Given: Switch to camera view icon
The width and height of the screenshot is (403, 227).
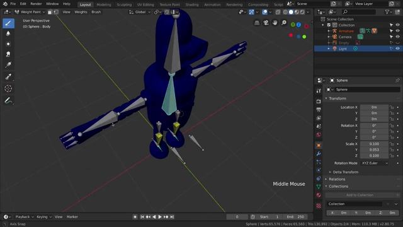Looking at the screenshot, I should click(x=266, y=23).
